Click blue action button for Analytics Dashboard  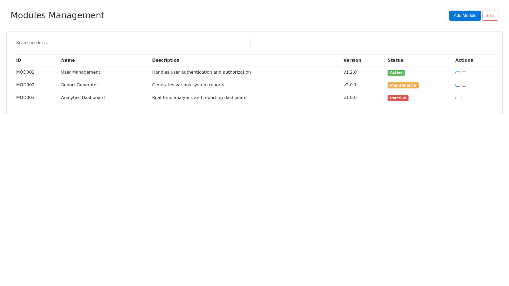tap(458, 98)
